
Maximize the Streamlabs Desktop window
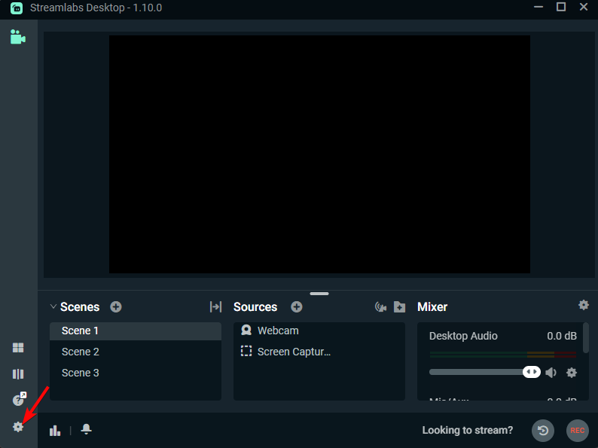(560, 7)
